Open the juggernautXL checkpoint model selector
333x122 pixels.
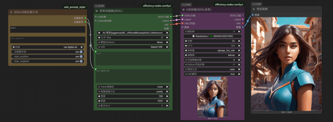point(133,33)
